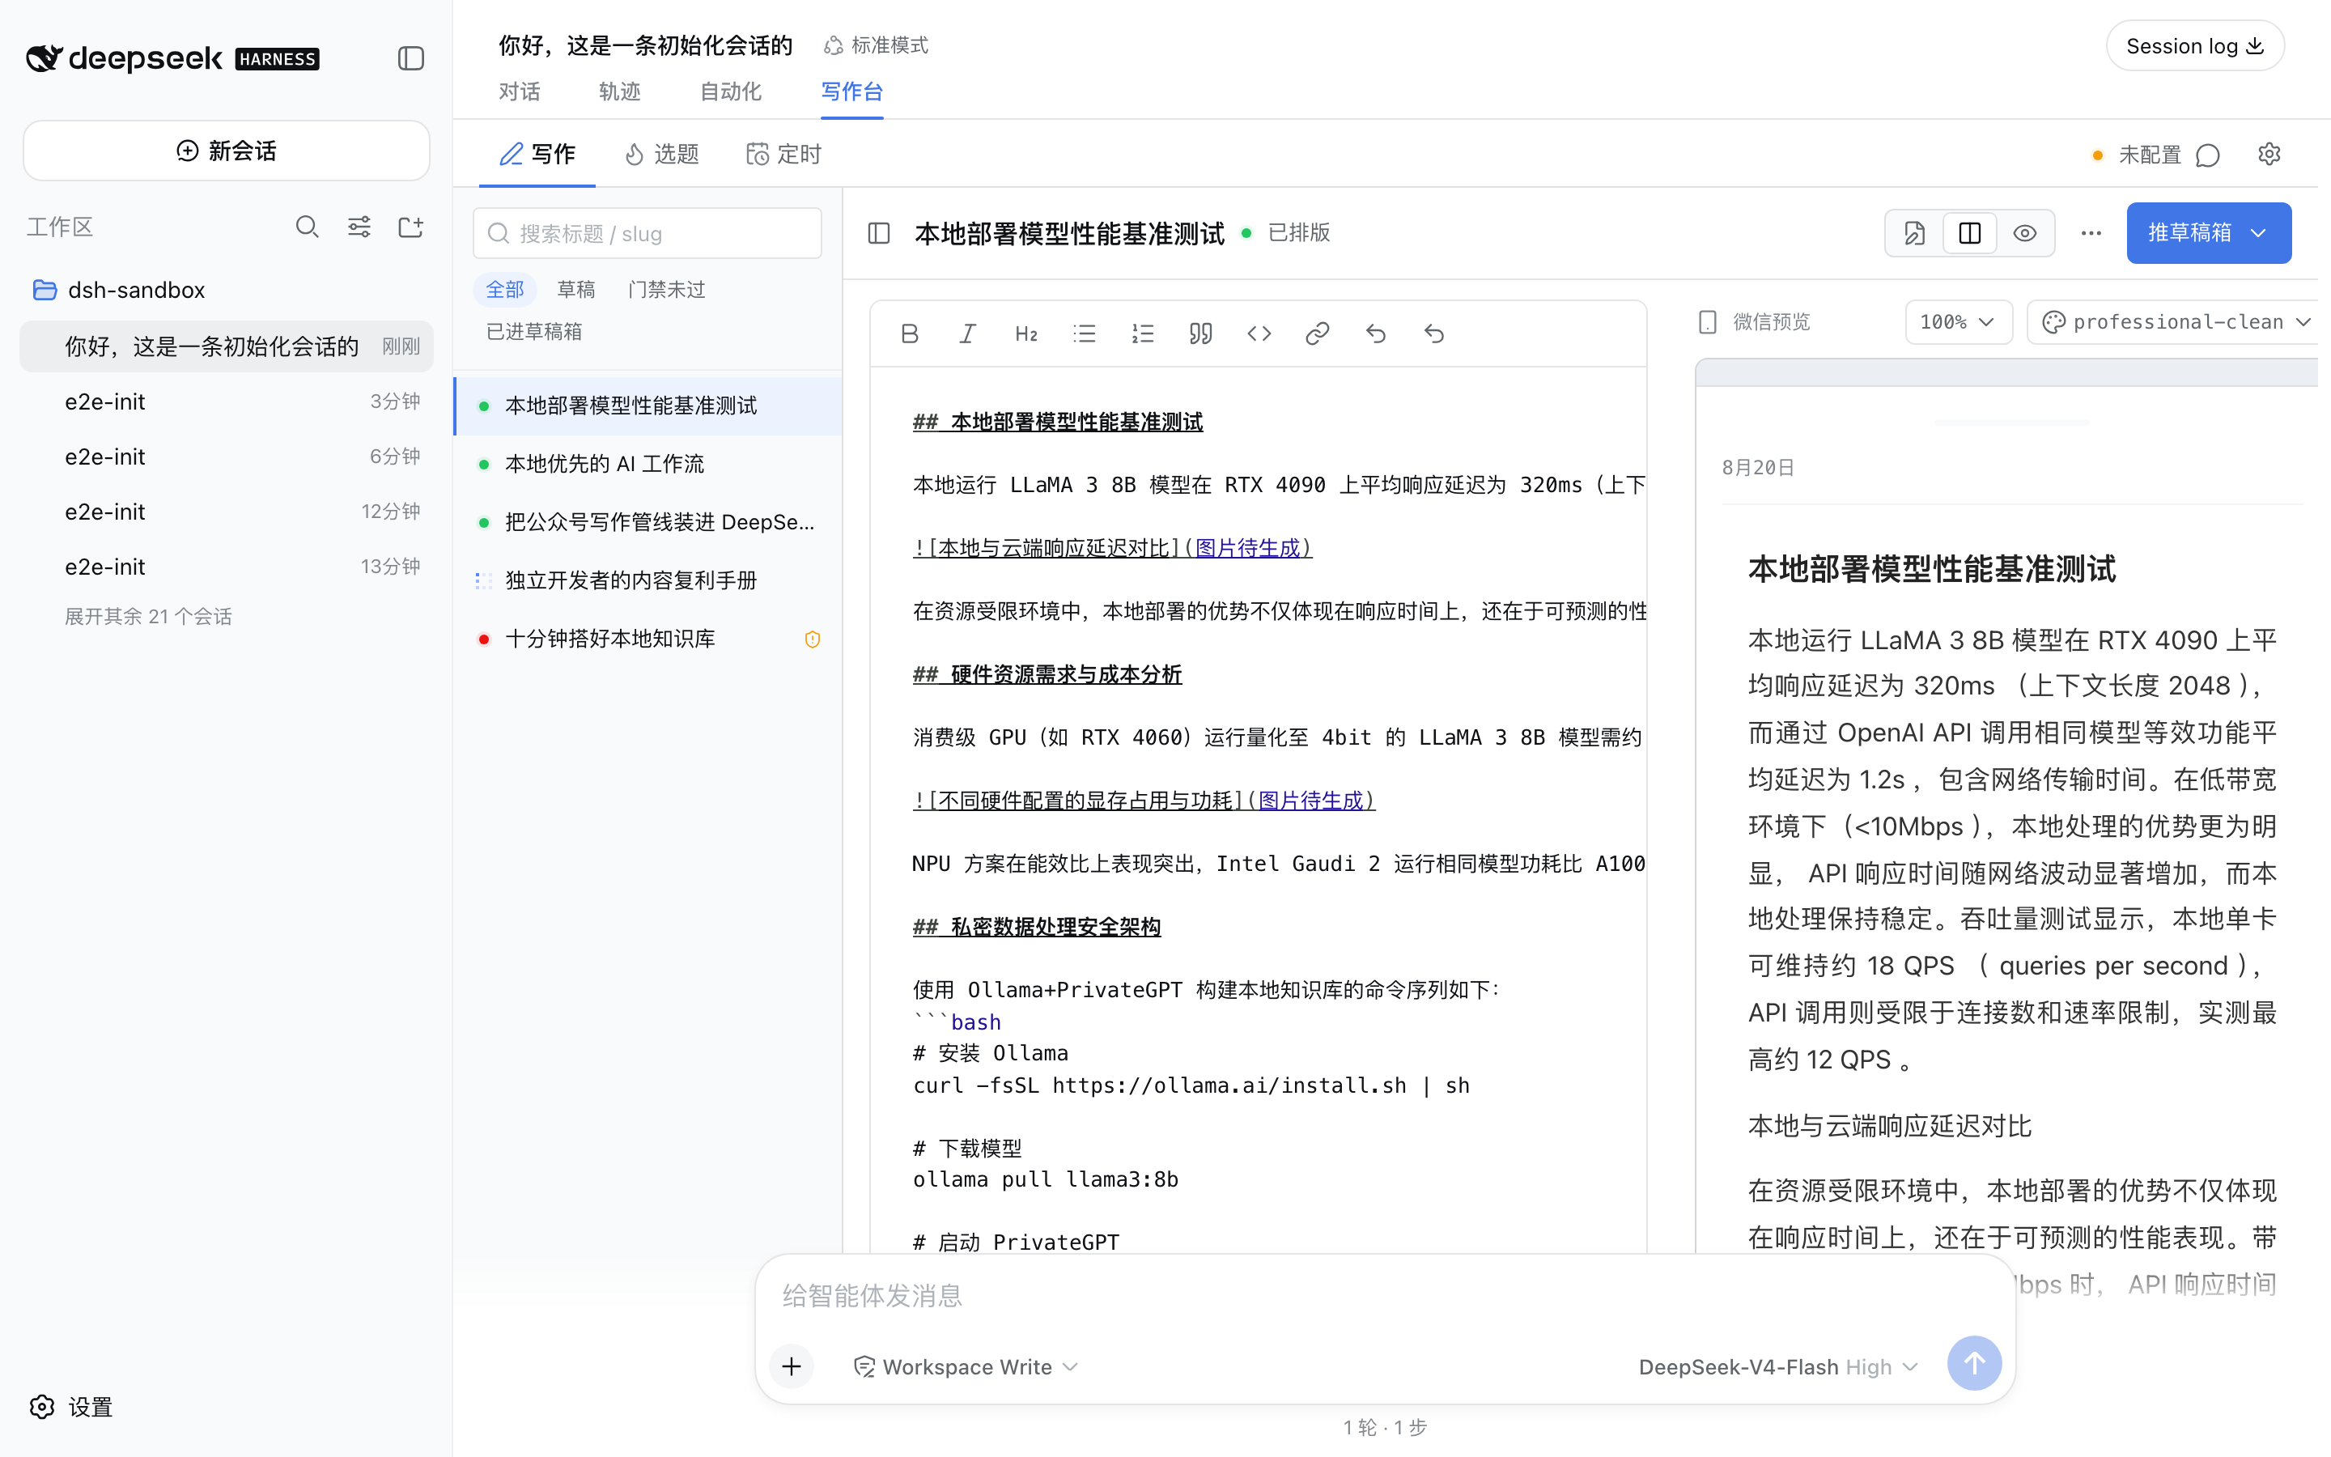The image size is (2331, 1457).
Task: Switch to editor-only view
Action: tap(1914, 233)
